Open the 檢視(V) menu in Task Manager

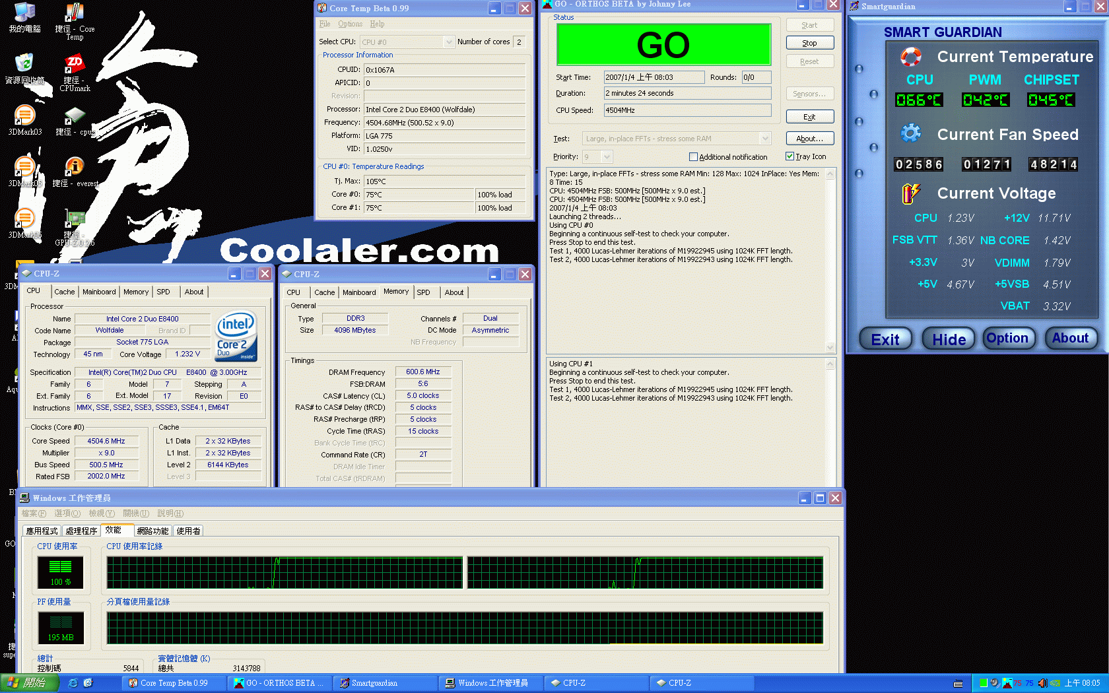click(102, 513)
